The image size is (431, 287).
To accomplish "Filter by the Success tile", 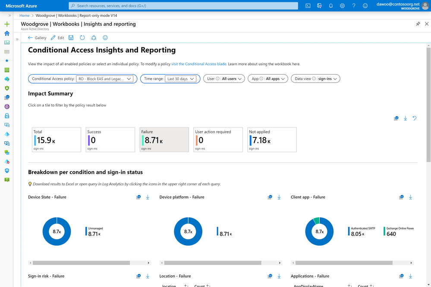I will 110,140.
